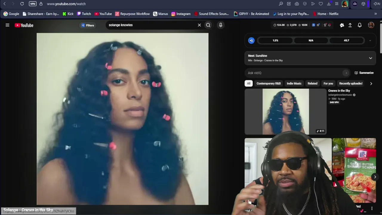
Task: Open the vidIQ list icon in stats bar
Action: (318, 25)
